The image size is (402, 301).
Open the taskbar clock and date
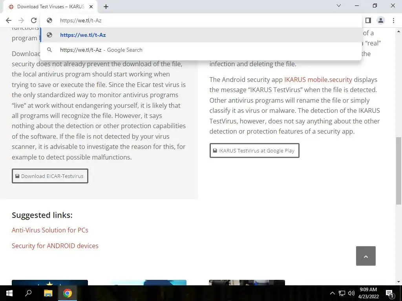[368, 293]
